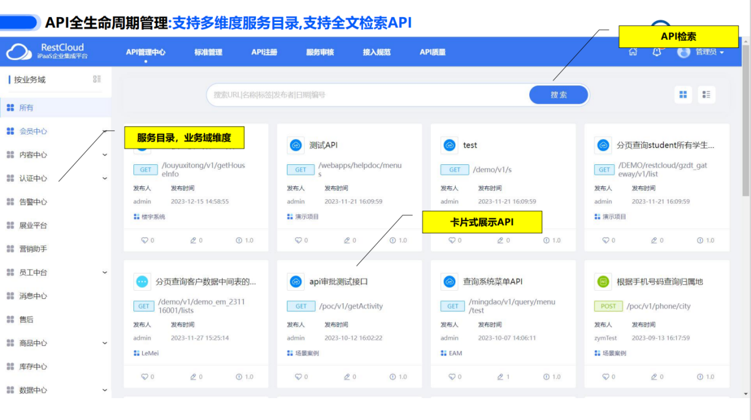Click the test card's API icon
This screenshot has height=420, width=751.
click(449, 145)
